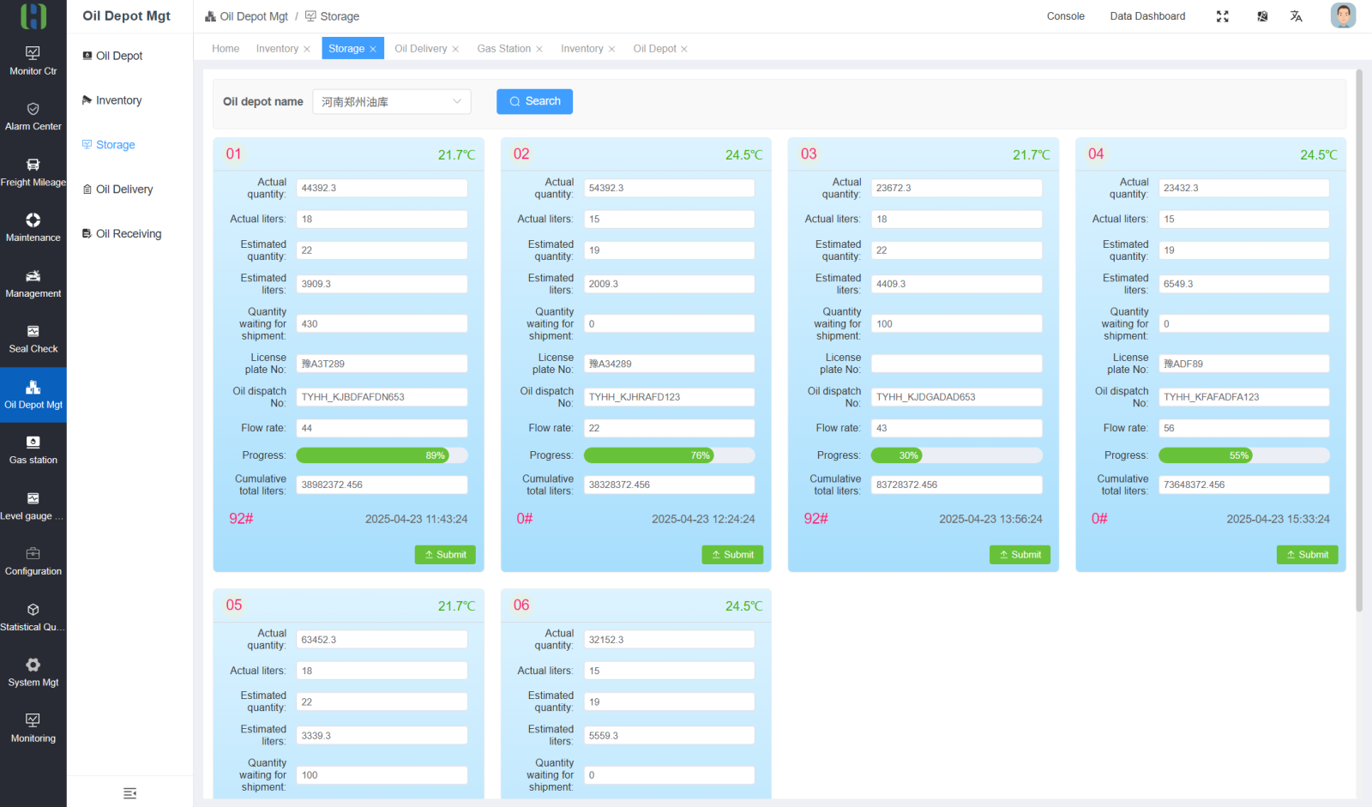Click tank 03 progress bar at 30%
Viewport: 1372px width, 807px height.
pos(957,455)
